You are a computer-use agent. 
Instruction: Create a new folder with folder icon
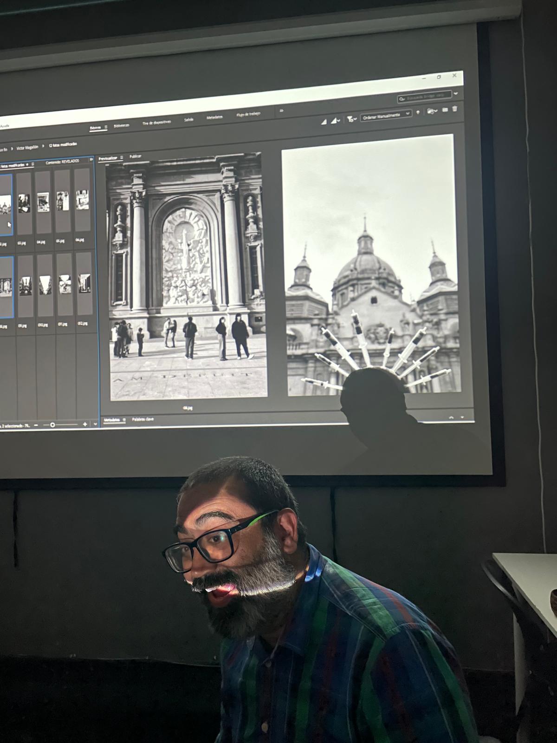pos(445,110)
